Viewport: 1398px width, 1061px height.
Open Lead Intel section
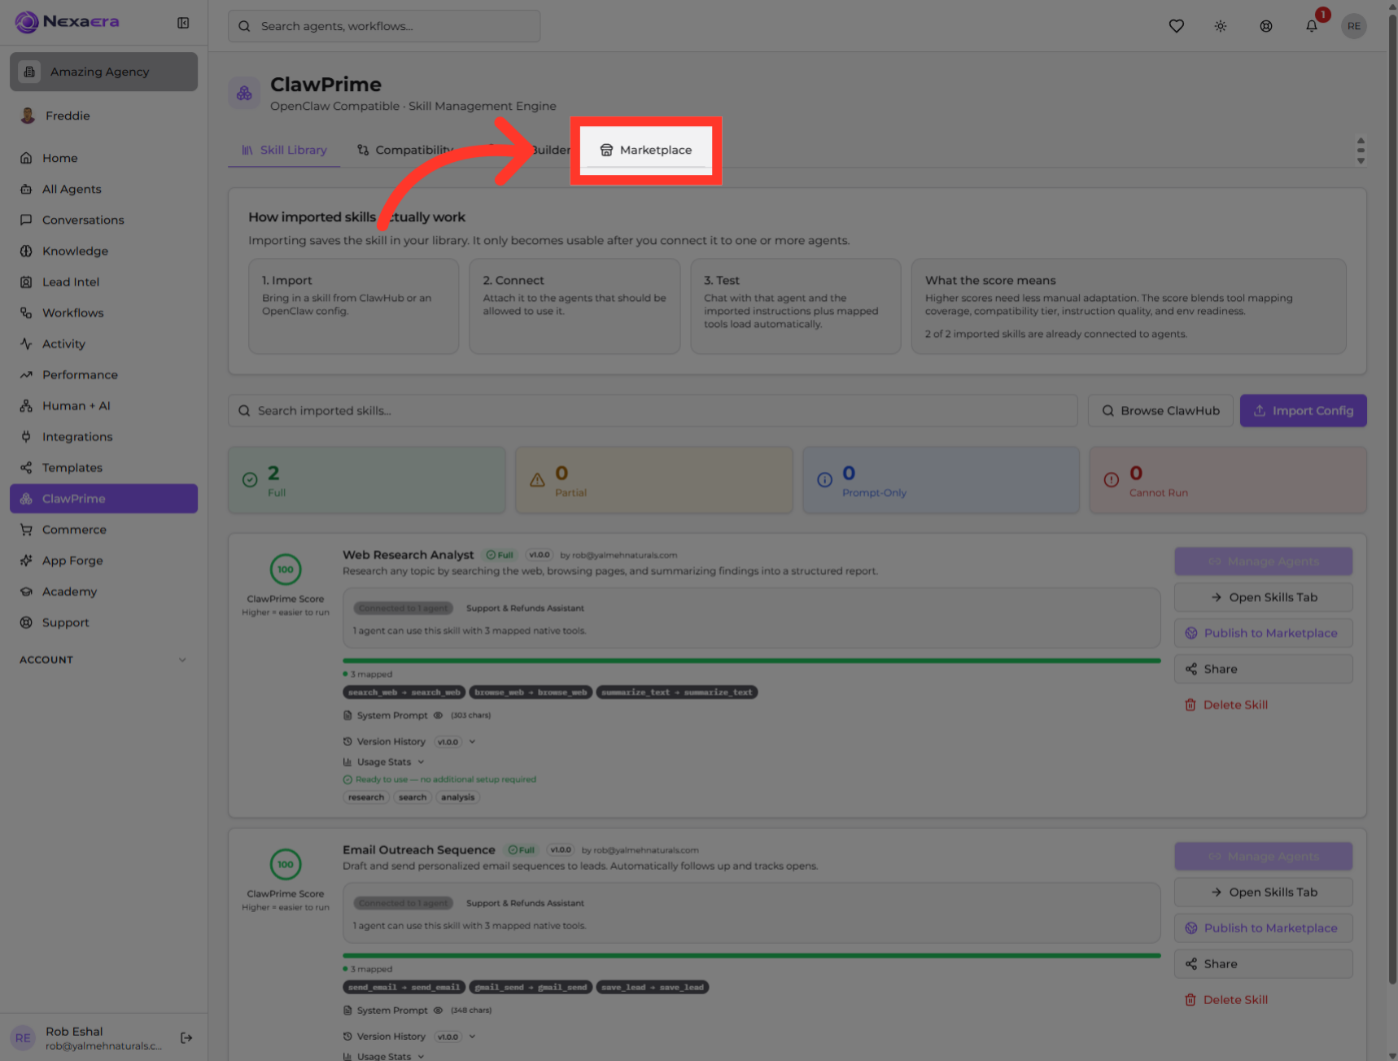pyautogui.click(x=103, y=282)
